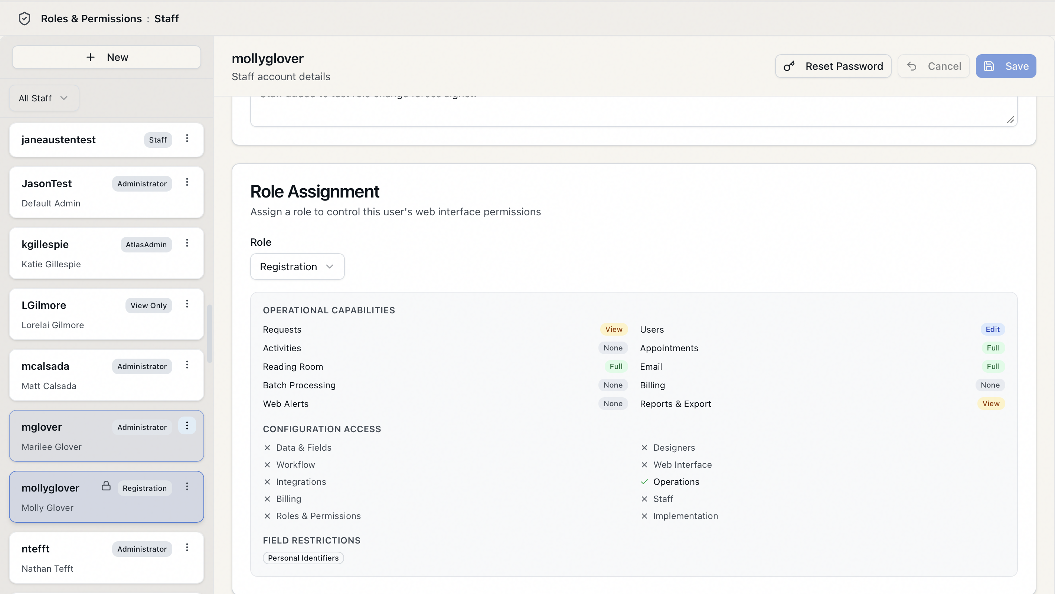The height and width of the screenshot is (594, 1055).
Task: Click the AtlasAdmin role badge on kgillespie
Action: tap(146, 245)
